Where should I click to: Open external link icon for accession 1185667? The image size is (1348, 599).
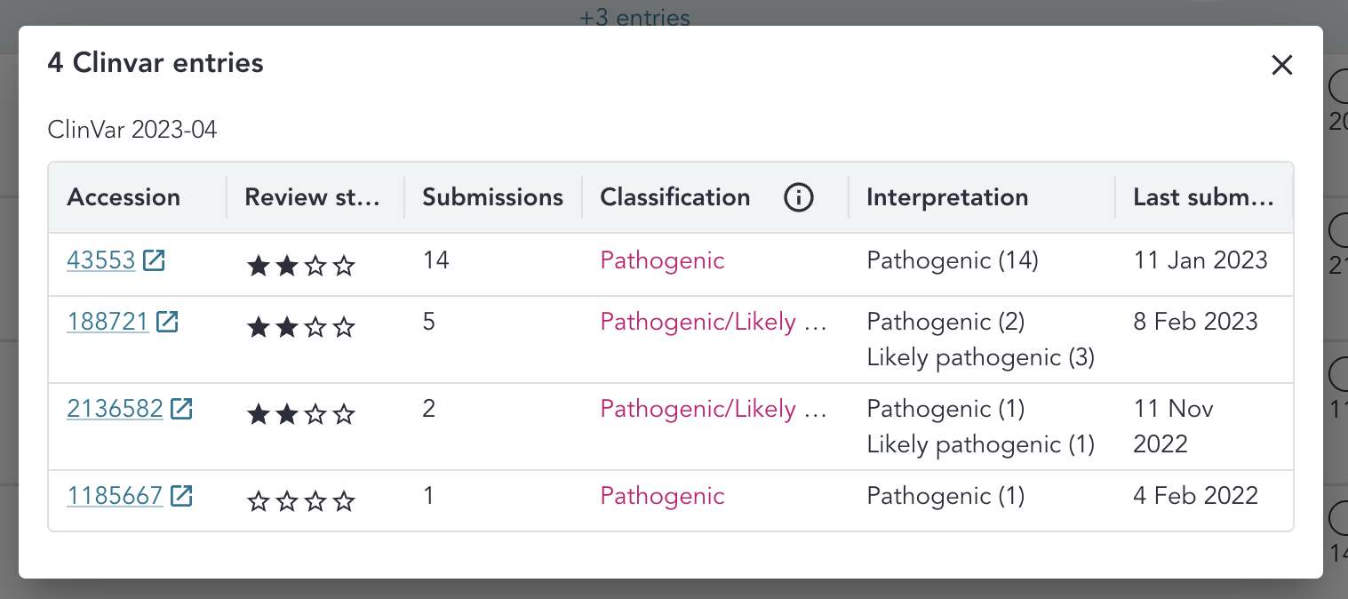[181, 496]
